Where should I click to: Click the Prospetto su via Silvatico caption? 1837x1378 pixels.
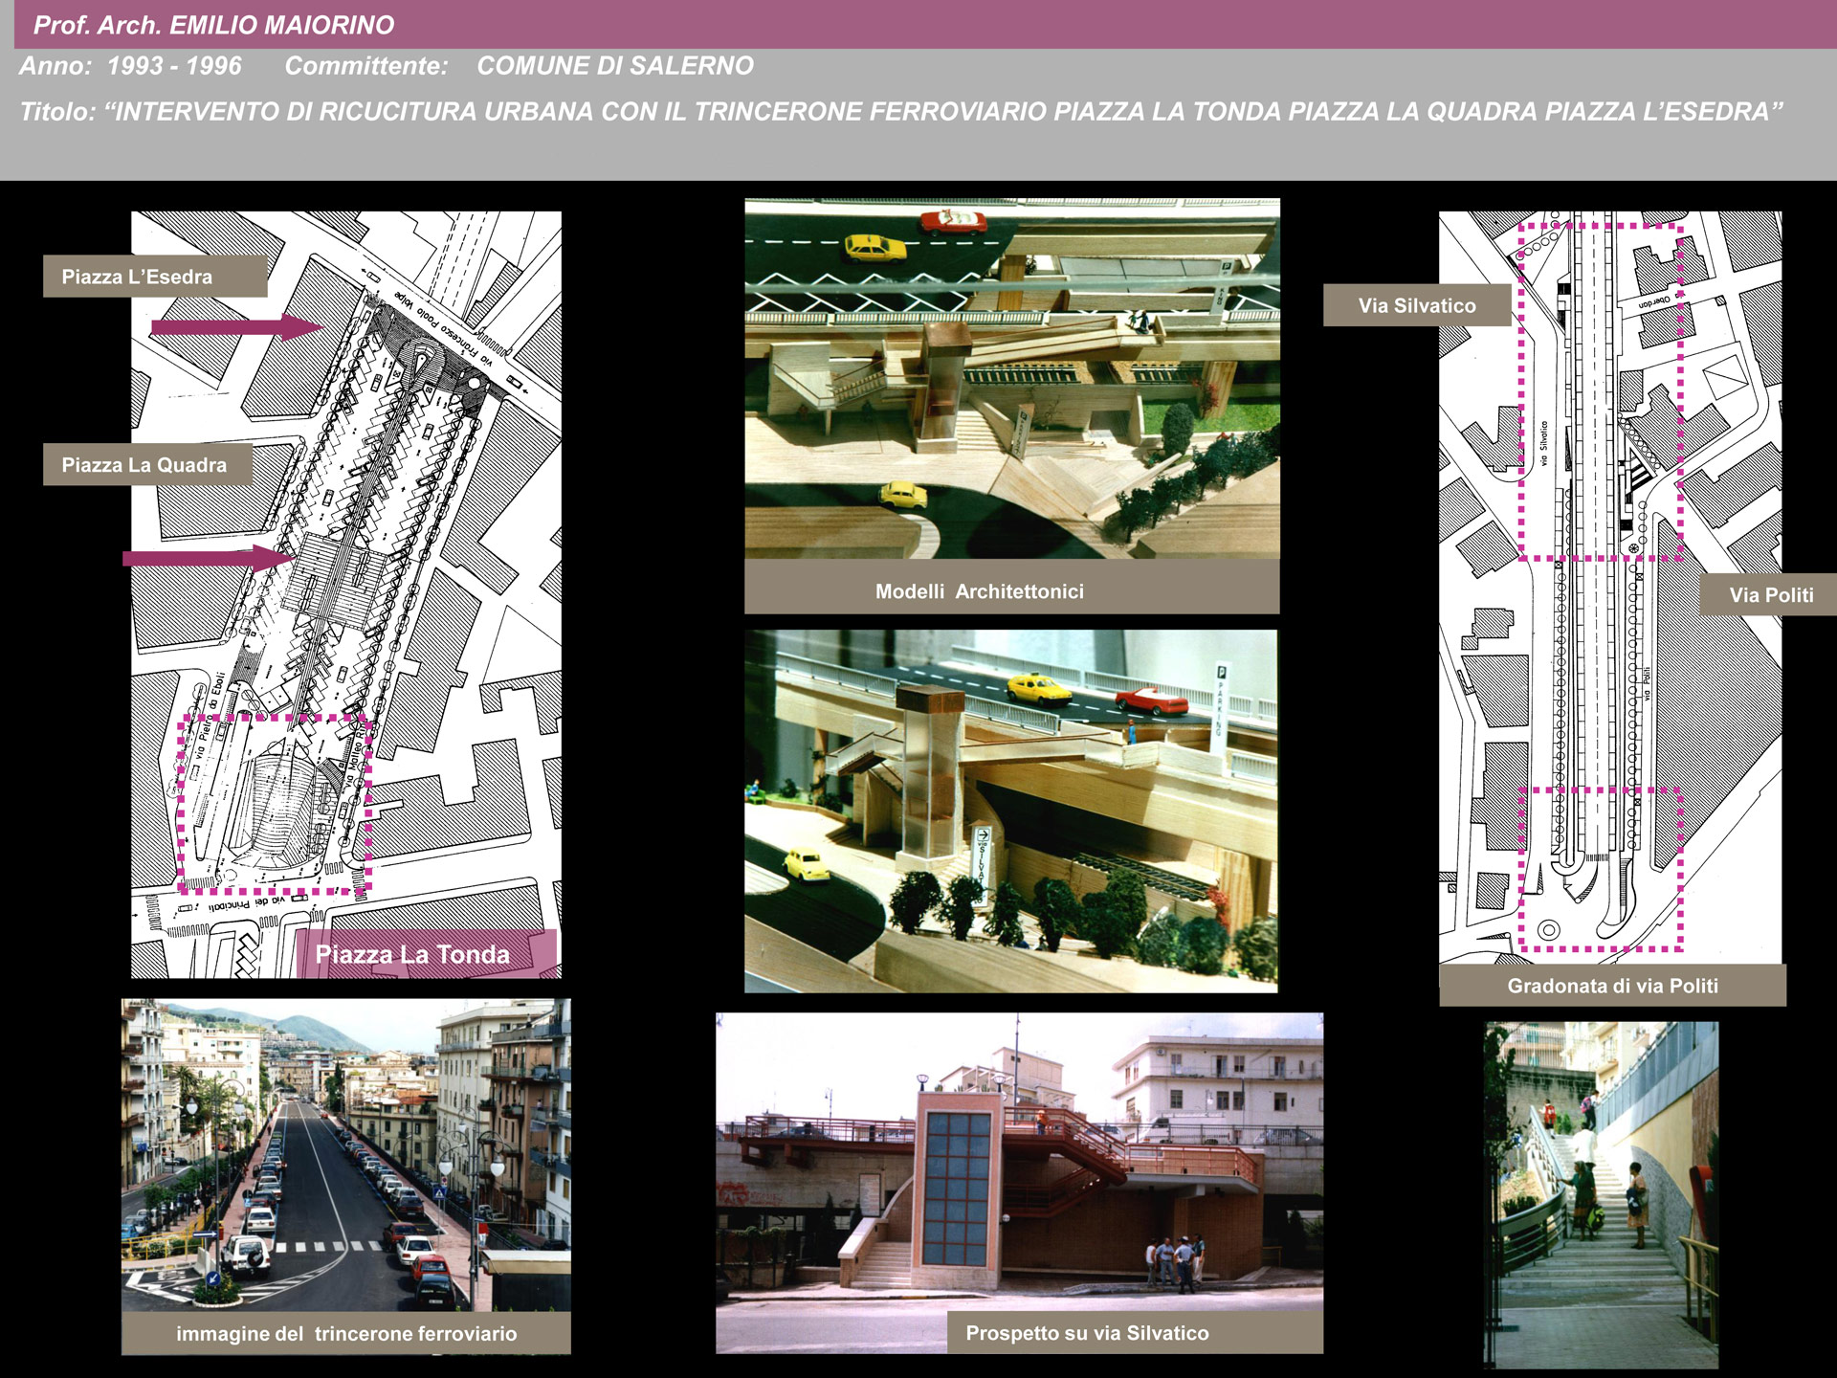point(1087,1333)
